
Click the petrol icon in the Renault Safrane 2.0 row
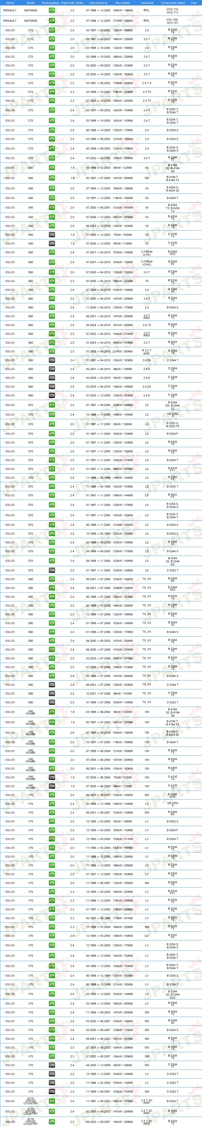point(52,10)
